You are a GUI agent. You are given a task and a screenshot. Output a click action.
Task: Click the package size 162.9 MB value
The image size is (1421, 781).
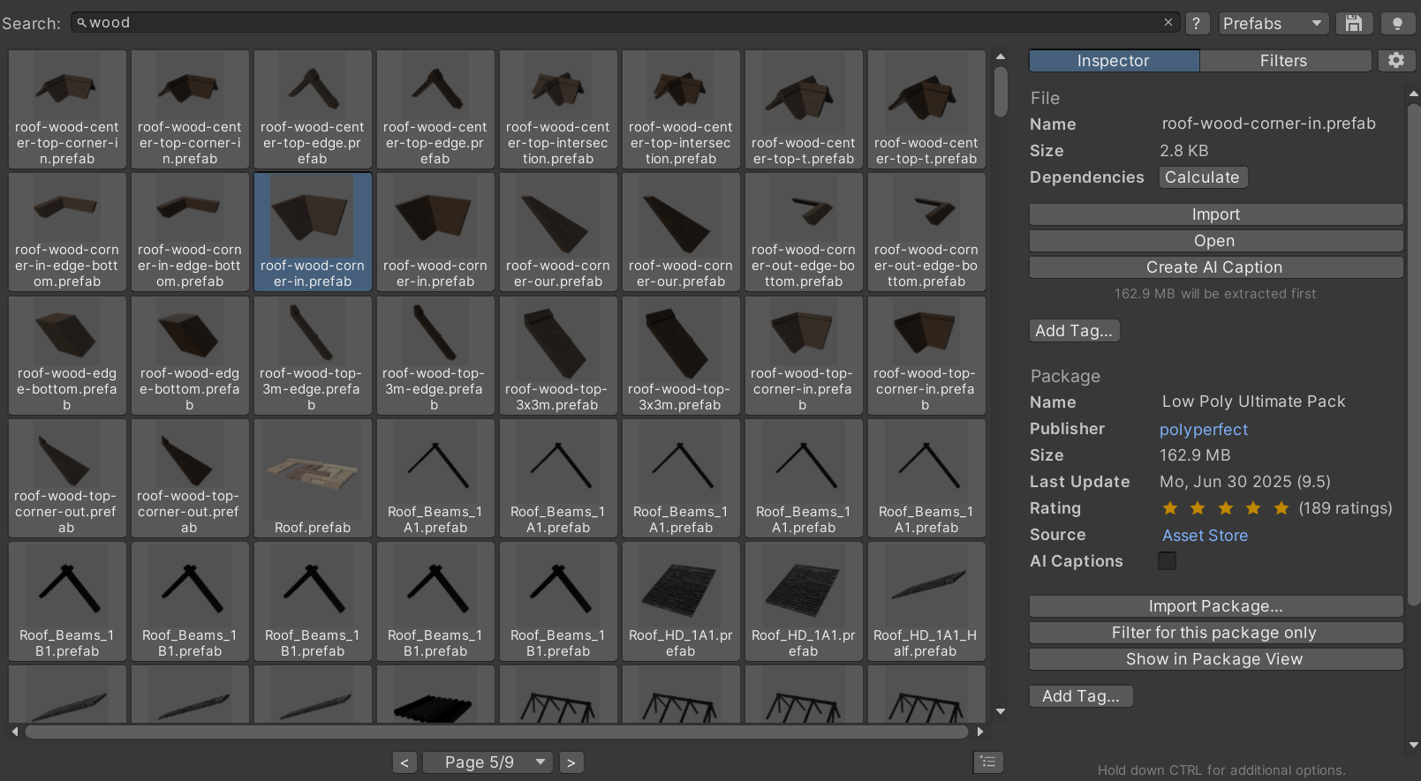(1195, 455)
